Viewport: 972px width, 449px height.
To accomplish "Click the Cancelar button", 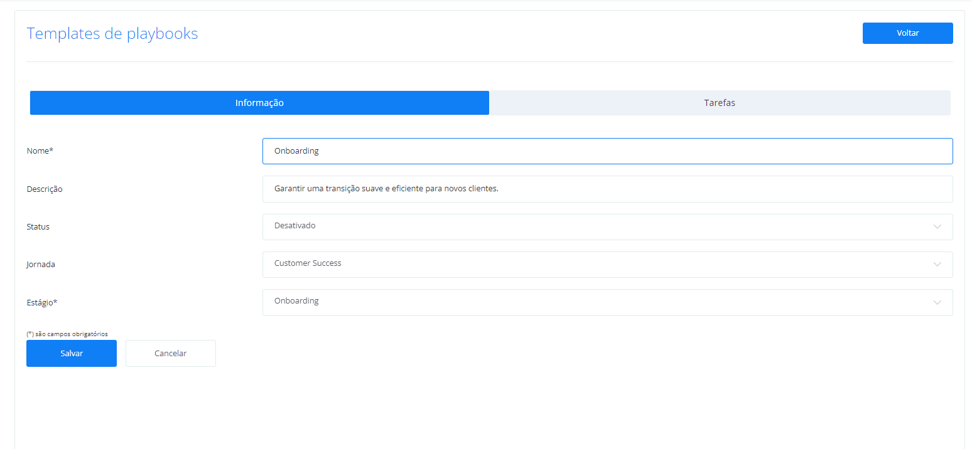I will (170, 353).
